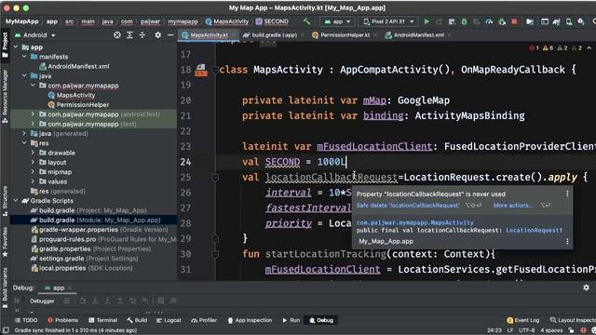Click the LocationRequest type link in tooltip

(x=533, y=230)
